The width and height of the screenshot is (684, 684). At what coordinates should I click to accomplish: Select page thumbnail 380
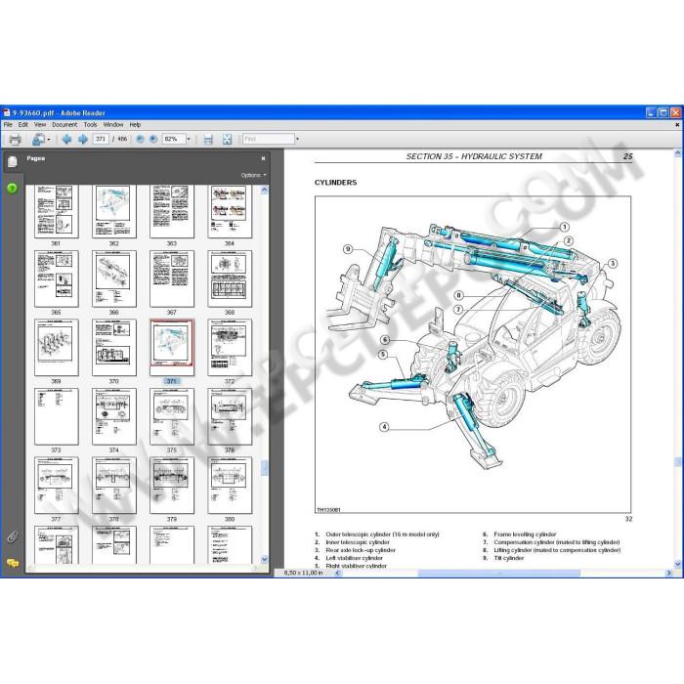230,485
